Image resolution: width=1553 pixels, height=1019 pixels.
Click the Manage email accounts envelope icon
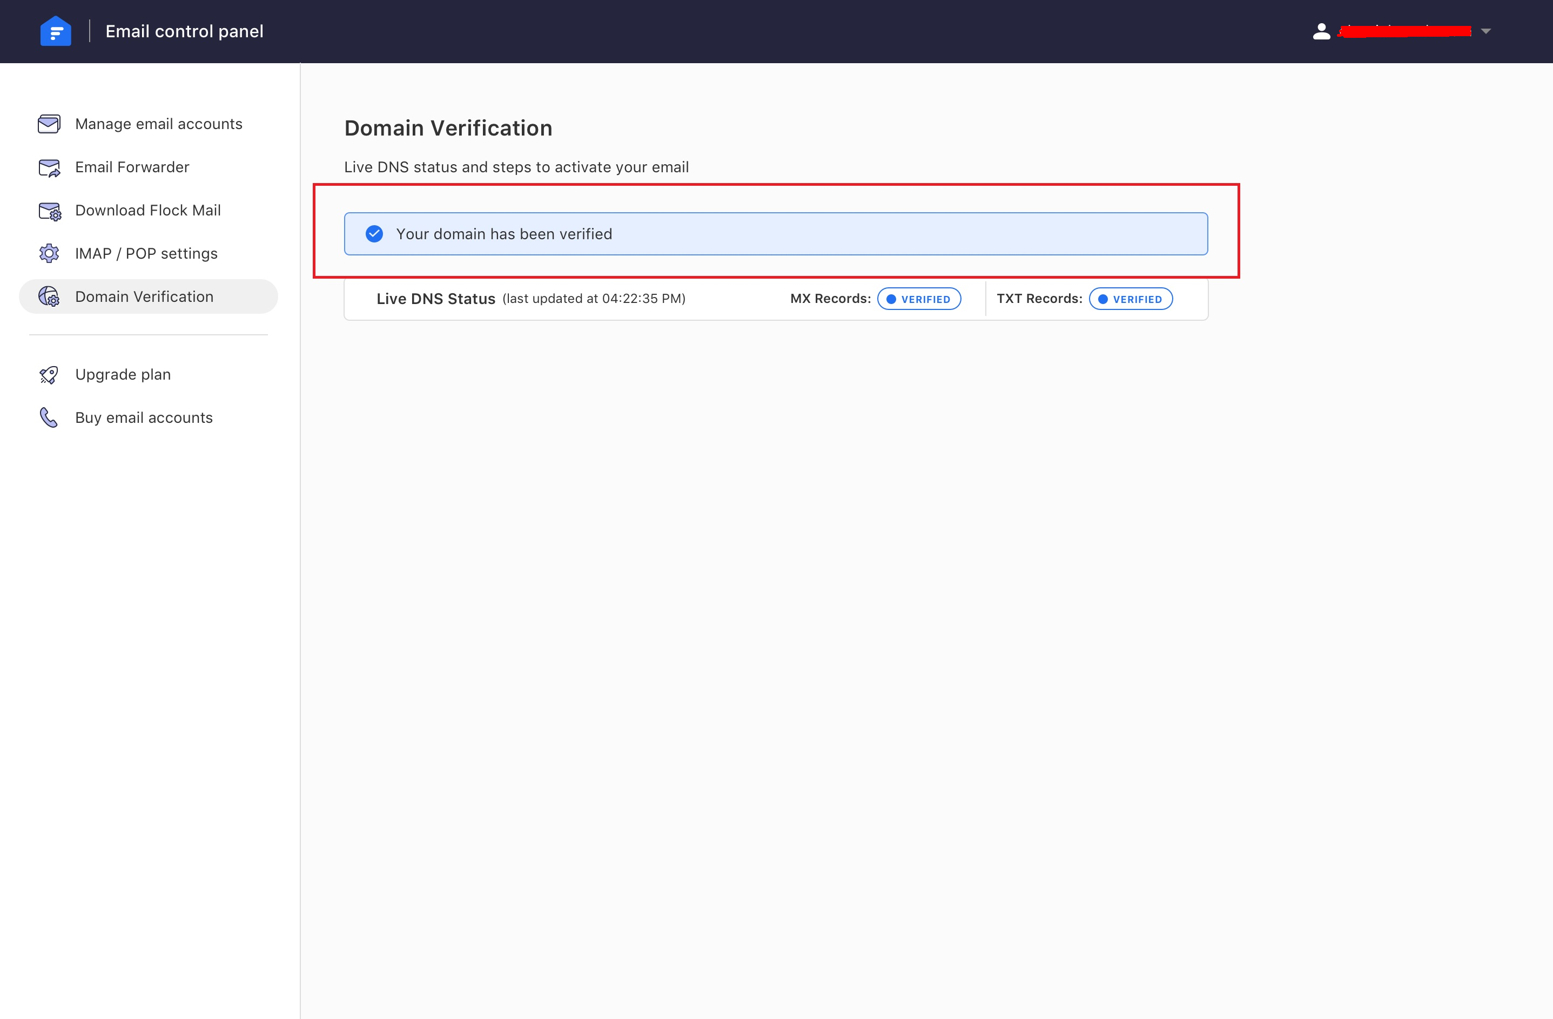(49, 124)
